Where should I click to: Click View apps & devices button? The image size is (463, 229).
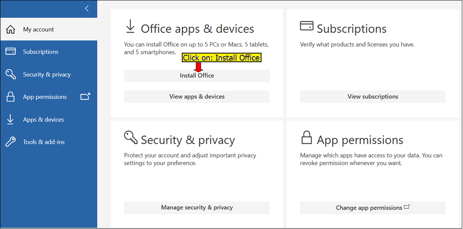point(197,97)
